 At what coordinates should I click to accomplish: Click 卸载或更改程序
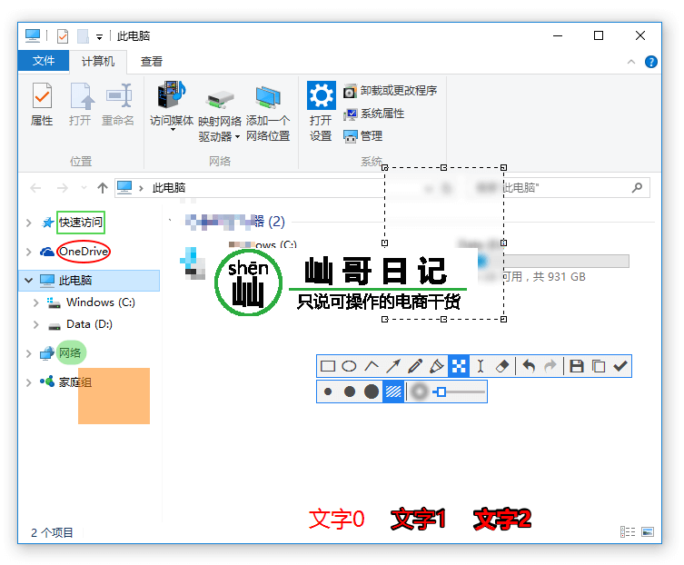click(390, 91)
